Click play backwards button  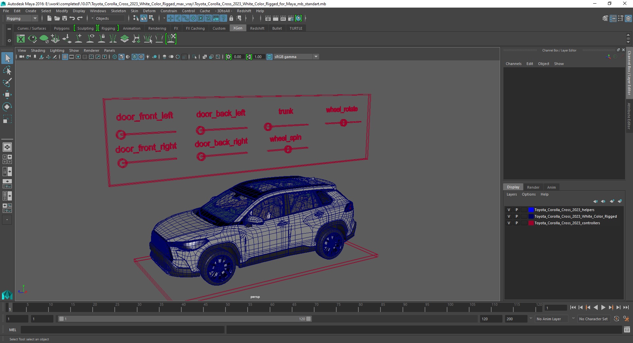595,307
